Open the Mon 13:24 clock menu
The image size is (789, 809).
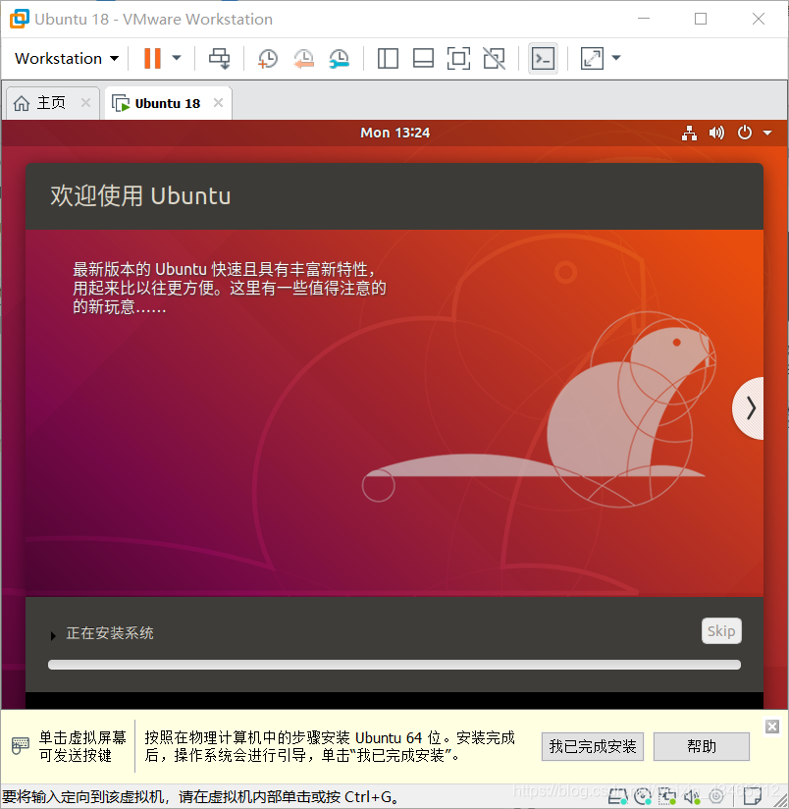point(395,133)
